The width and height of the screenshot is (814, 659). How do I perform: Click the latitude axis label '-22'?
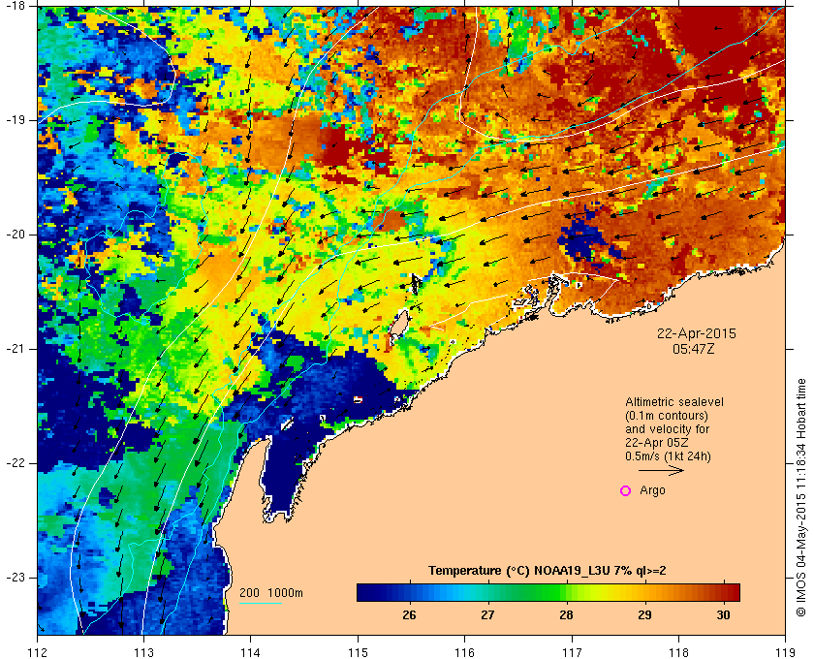click(x=15, y=462)
